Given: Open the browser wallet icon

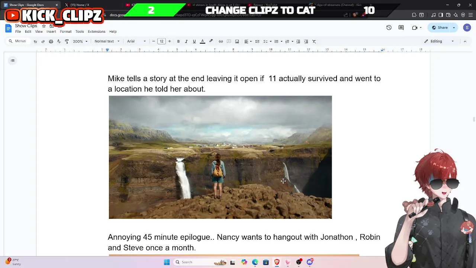Looking at the screenshot, I should tap(448, 15).
